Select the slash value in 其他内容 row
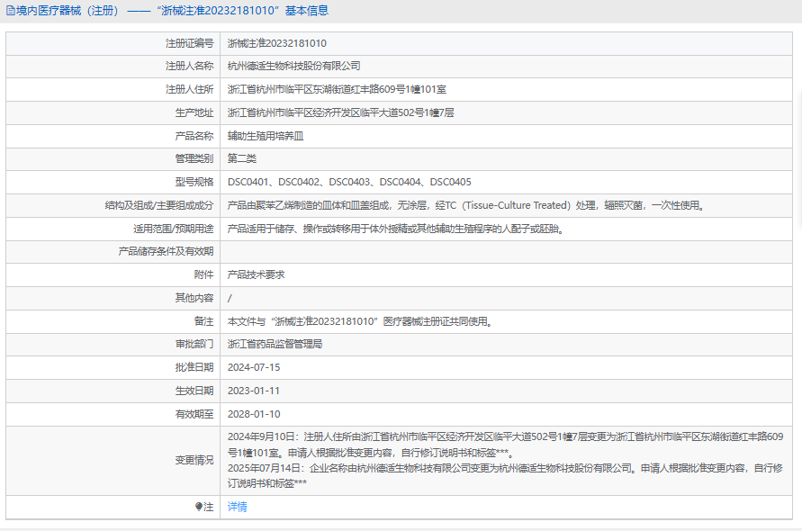Viewport: 802px width, 531px height. 230,298
